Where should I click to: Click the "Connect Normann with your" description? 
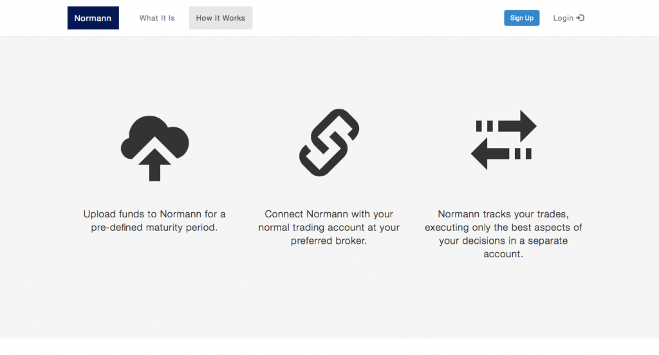click(329, 214)
